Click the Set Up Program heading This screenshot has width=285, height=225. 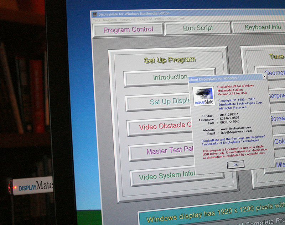point(170,60)
